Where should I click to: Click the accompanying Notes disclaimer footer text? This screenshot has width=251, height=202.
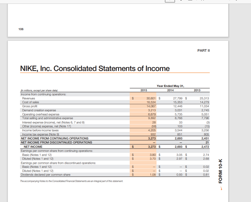71,181
